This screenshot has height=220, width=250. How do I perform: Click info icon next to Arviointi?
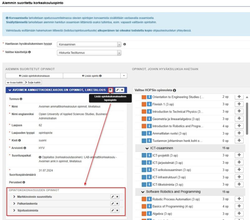tap(25, 148)
